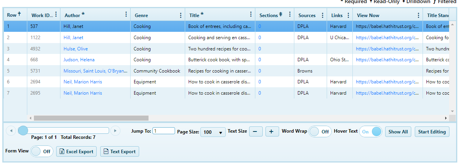Open the Links column options menu
The width and height of the screenshot is (460, 166).
click(348, 15)
